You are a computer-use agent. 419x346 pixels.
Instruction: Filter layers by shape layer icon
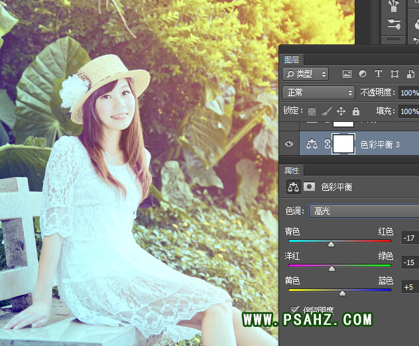[x=395, y=74]
